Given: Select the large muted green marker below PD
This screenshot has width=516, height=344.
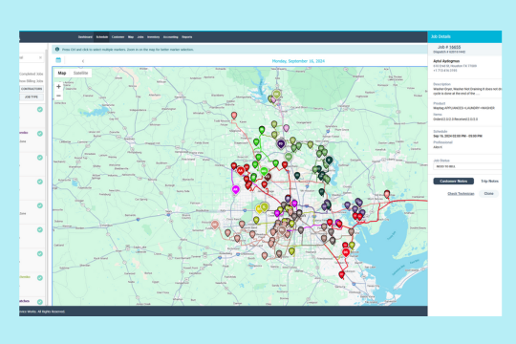Looking at the screenshot, I should (x=289, y=157).
